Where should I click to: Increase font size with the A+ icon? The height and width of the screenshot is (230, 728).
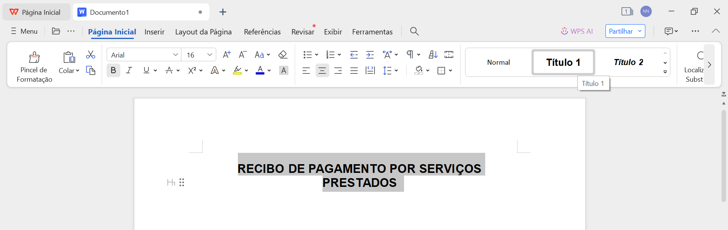[226, 54]
